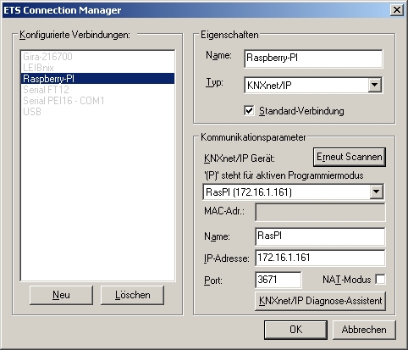Select the USB connection entry
Image resolution: width=408 pixels, height=350 pixels.
point(32,112)
